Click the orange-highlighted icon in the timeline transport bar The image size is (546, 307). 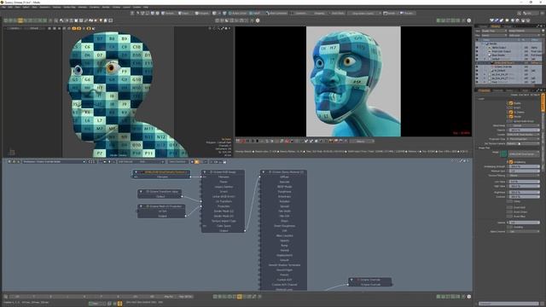pyautogui.click(x=239, y=297)
